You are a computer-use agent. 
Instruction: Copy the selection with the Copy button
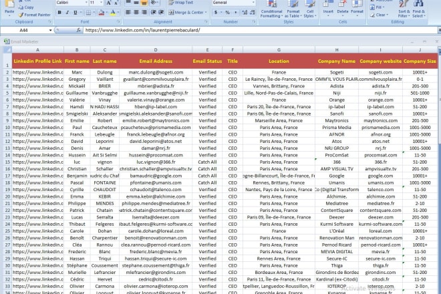tap(26, 7)
